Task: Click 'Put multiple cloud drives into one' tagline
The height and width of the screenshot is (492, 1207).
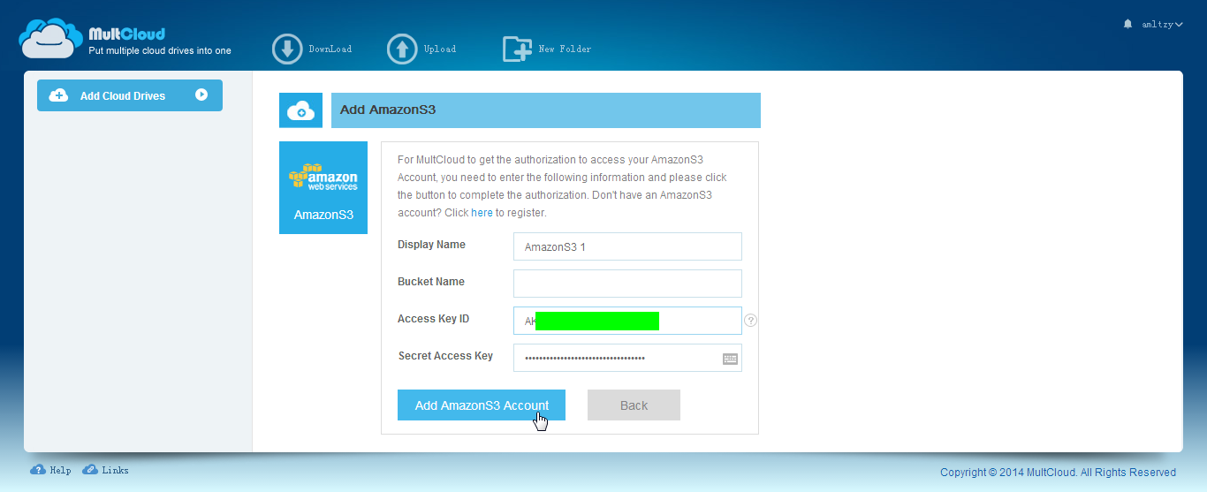Action: (x=160, y=51)
